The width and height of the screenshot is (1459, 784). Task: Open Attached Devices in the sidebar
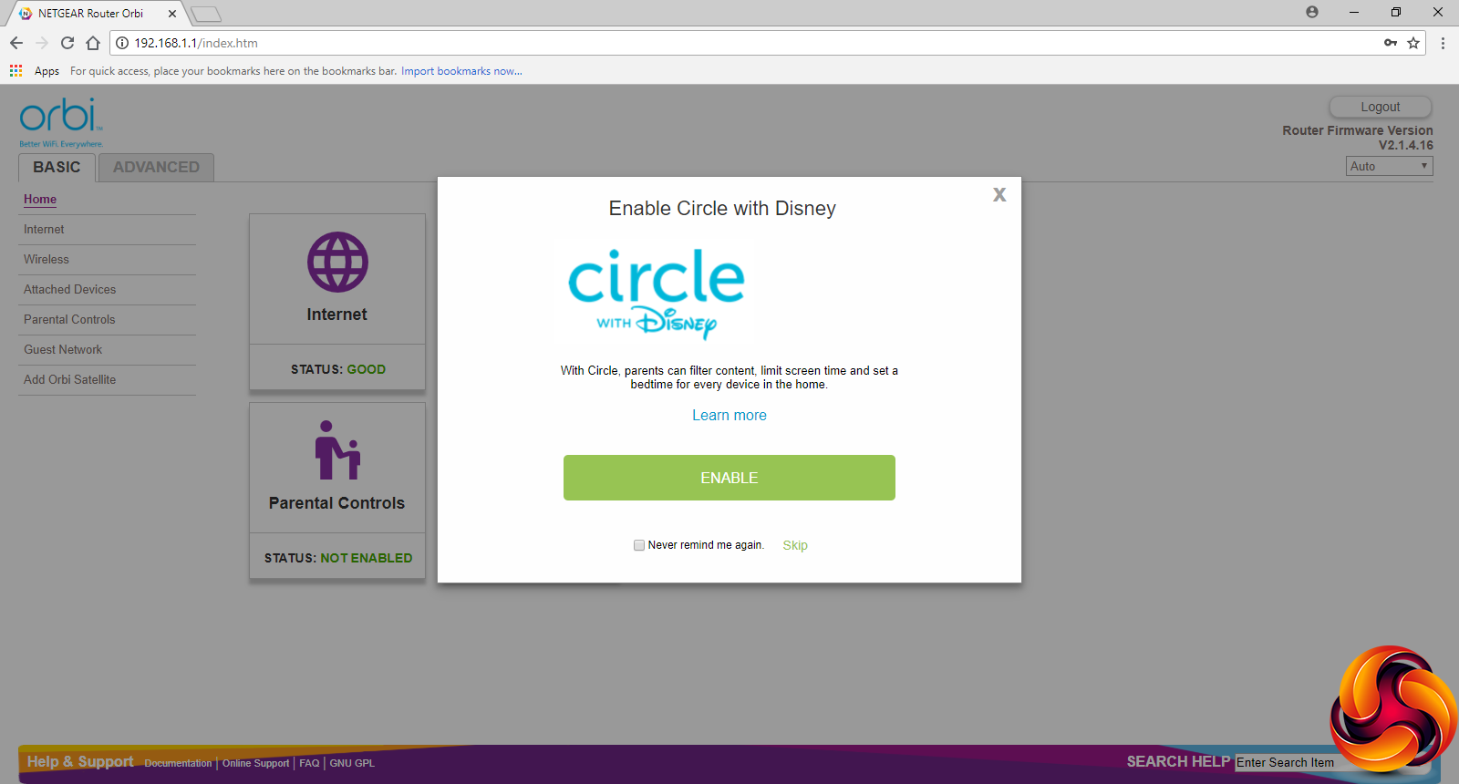coord(70,290)
